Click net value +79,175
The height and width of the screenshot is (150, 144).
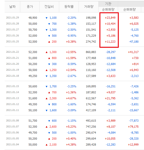pos(133,127)
